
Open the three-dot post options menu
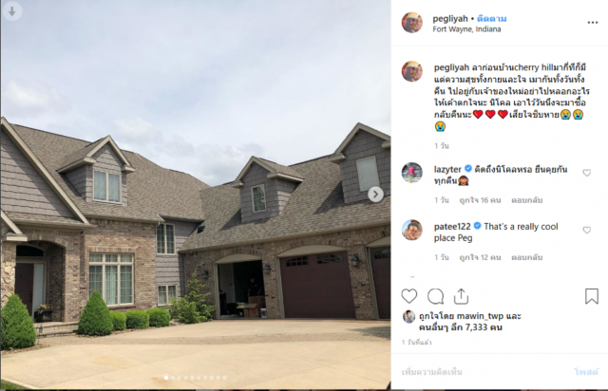coord(593,23)
